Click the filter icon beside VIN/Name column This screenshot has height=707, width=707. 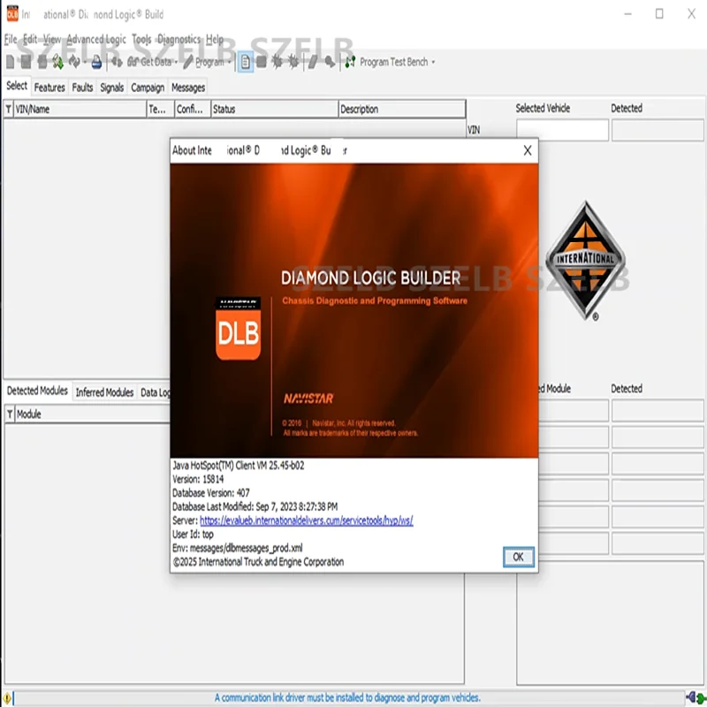tap(9, 109)
